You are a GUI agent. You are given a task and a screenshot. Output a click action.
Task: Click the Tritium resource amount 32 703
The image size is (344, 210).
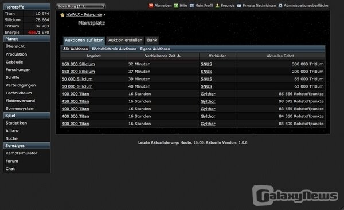(x=42, y=26)
